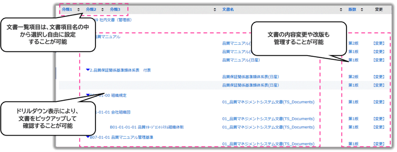Click the 文書名 column header
The image size is (397, 152).
tap(228, 10)
